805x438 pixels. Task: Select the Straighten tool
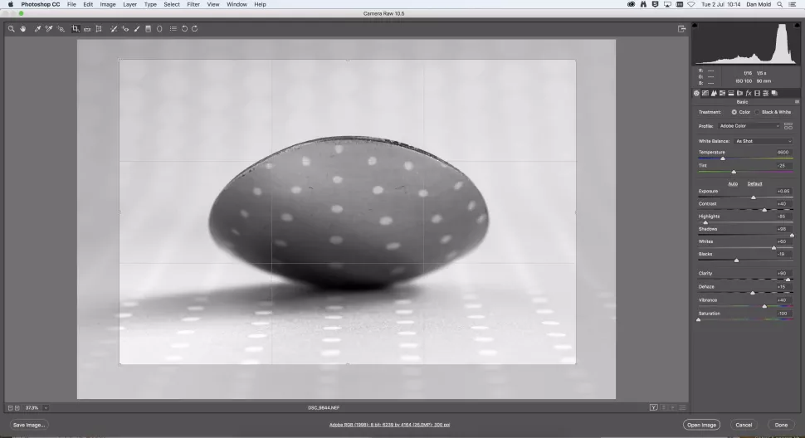click(x=87, y=29)
